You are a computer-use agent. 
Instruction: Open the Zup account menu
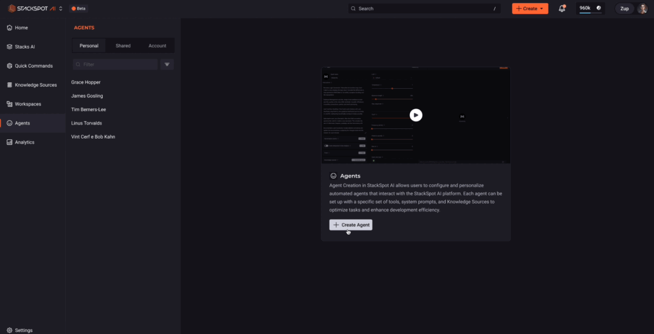[625, 9]
